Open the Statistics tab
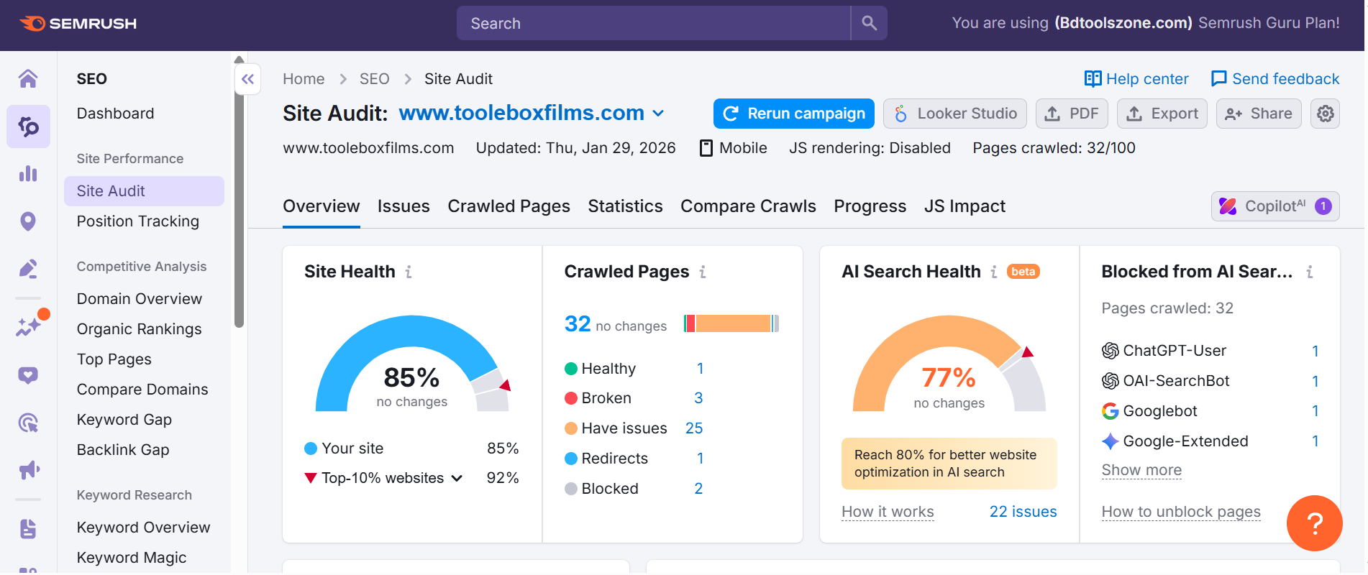Screen dimensions: 1368x575 pyautogui.click(x=626, y=206)
